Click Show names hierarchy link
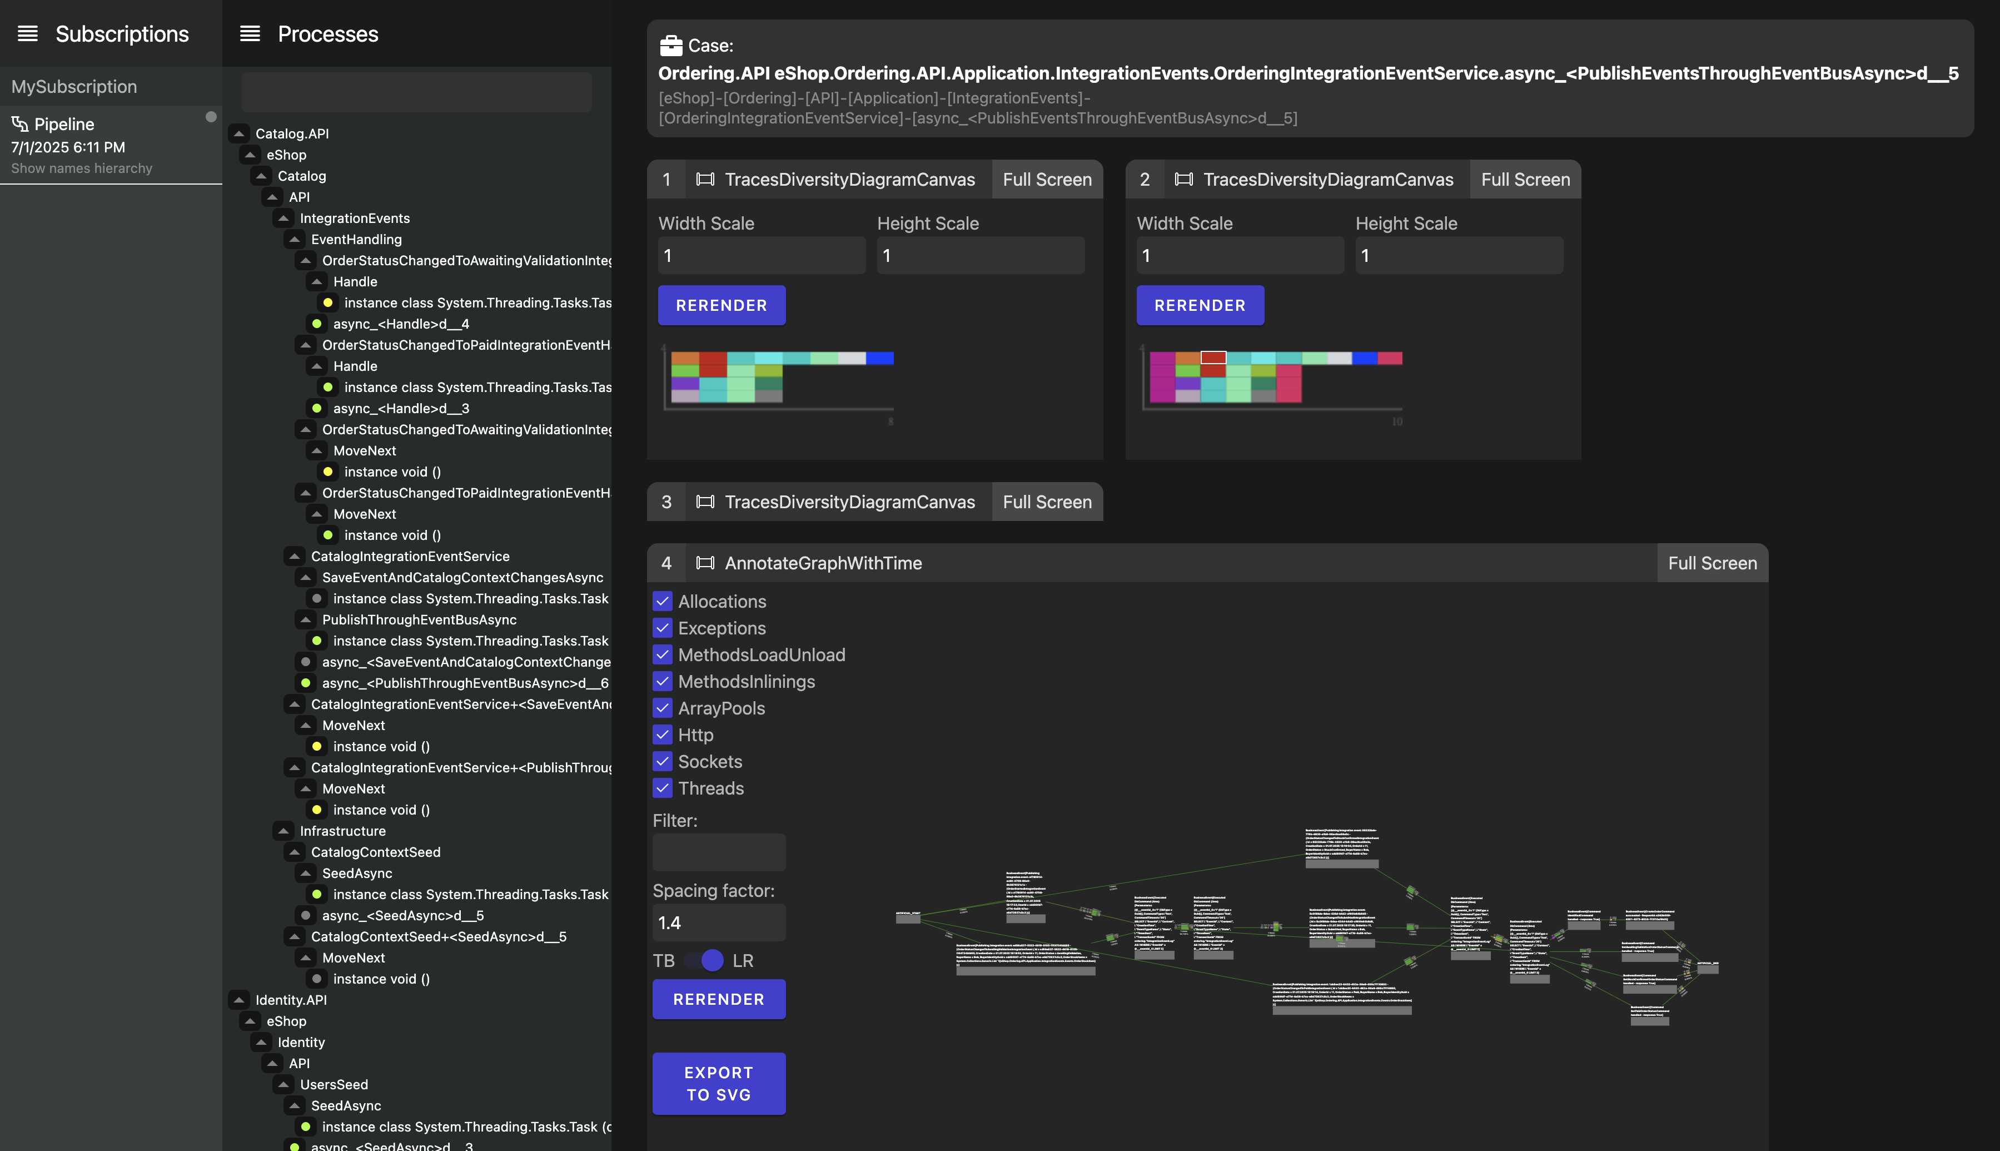This screenshot has width=2000, height=1151. click(81, 168)
